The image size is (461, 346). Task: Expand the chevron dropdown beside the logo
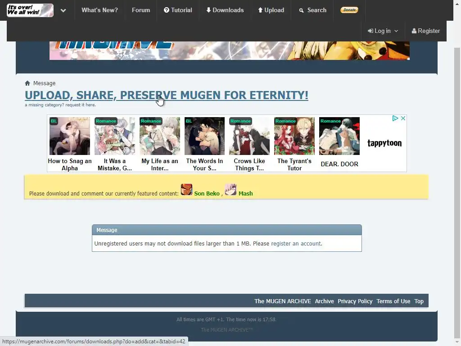pos(63,11)
